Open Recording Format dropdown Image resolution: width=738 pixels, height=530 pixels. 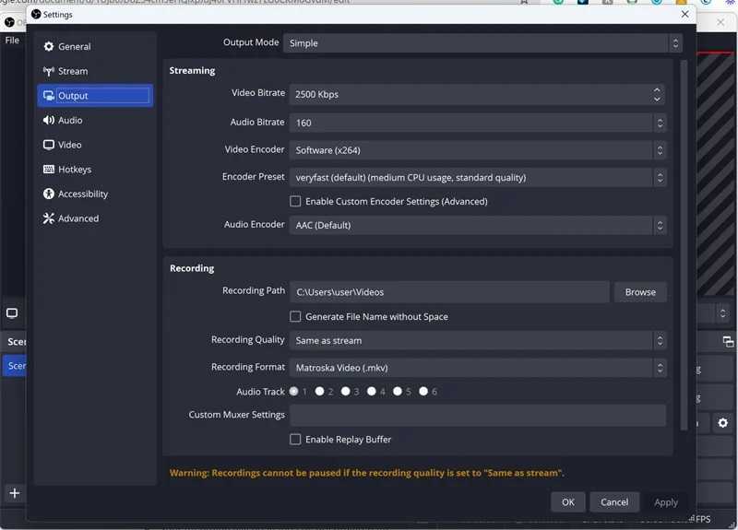point(478,368)
